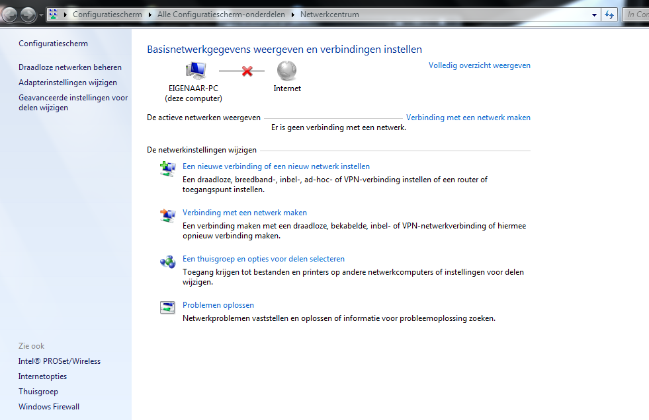
Task: Click the 'Zie ook' heading
Action: [x=32, y=346]
